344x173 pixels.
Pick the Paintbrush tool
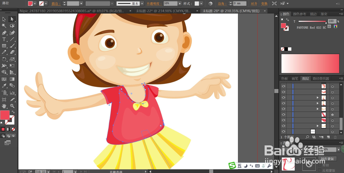coord(12,46)
